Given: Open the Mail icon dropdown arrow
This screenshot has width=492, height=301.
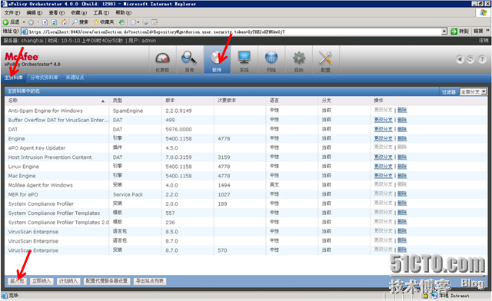Looking at the screenshot, I should 138,22.
